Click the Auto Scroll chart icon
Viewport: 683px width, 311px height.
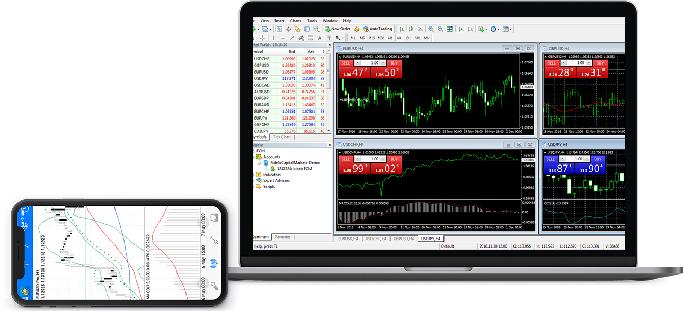pos(461,29)
